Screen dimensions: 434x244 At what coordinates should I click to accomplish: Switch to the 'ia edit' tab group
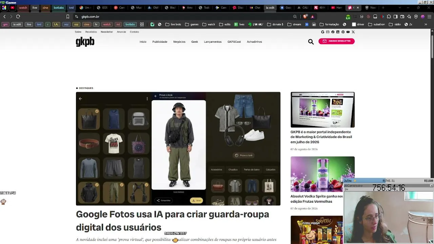(270, 7)
